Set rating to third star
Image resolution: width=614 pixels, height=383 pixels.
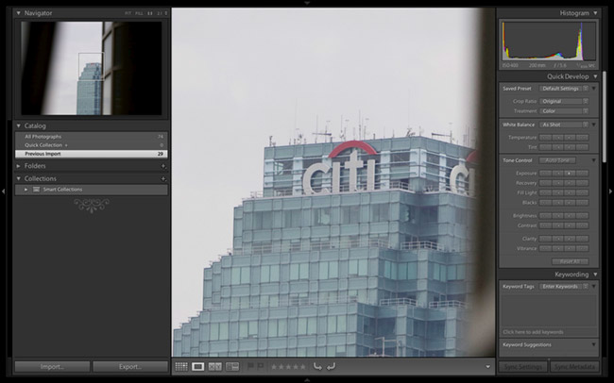(288, 367)
